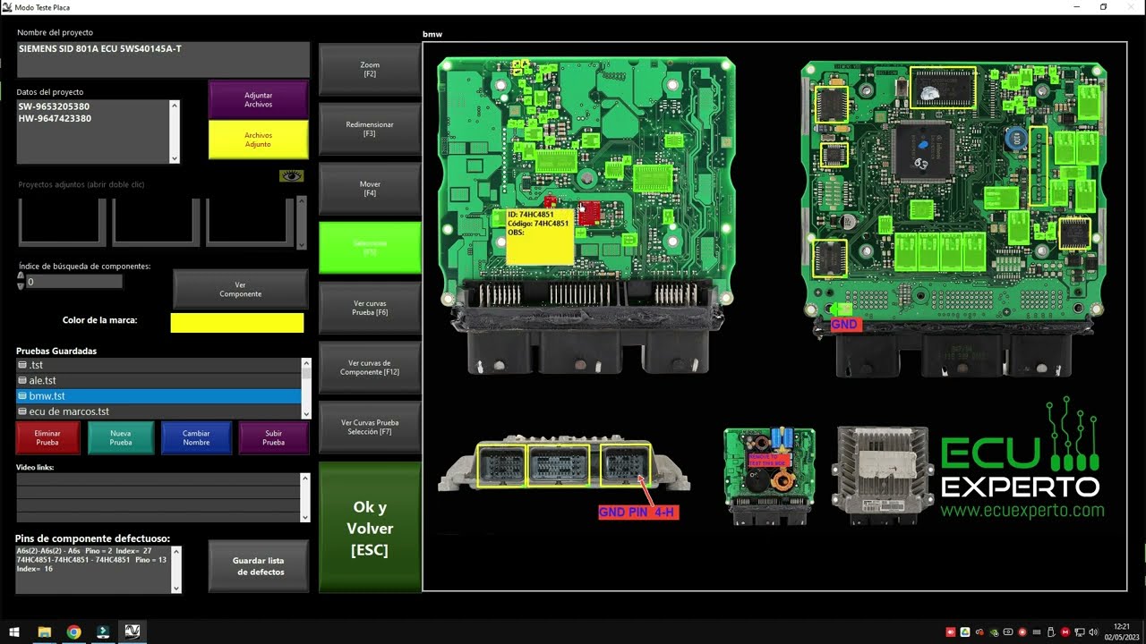Pick the yellow Color de la marca swatch
The width and height of the screenshot is (1146, 644).
tap(237, 322)
